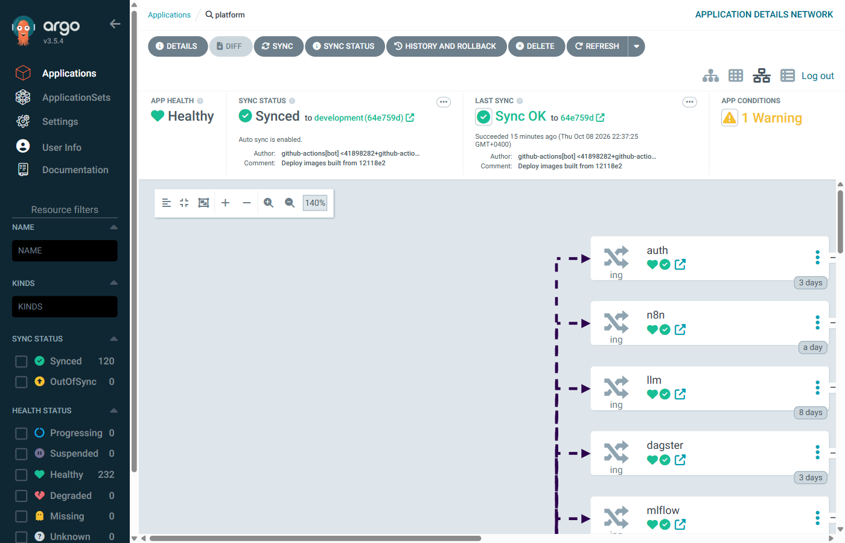Check the OutOfSync filter checkbox

[21, 382]
